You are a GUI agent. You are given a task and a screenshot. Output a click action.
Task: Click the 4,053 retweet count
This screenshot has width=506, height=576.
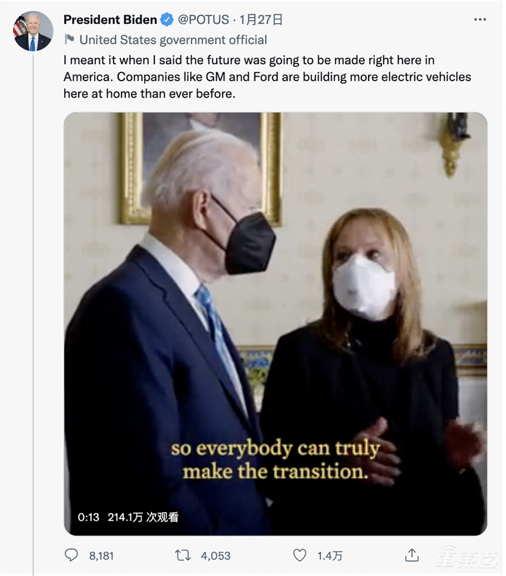[215, 556]
